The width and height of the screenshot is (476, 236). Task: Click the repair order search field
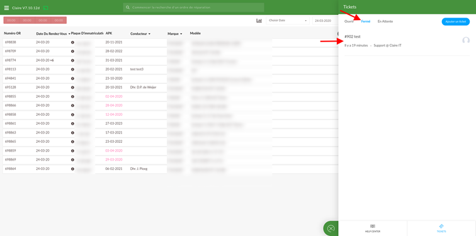[193, 8]
